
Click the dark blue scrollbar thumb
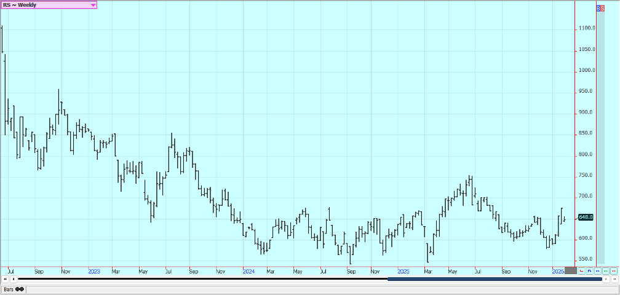492,279
